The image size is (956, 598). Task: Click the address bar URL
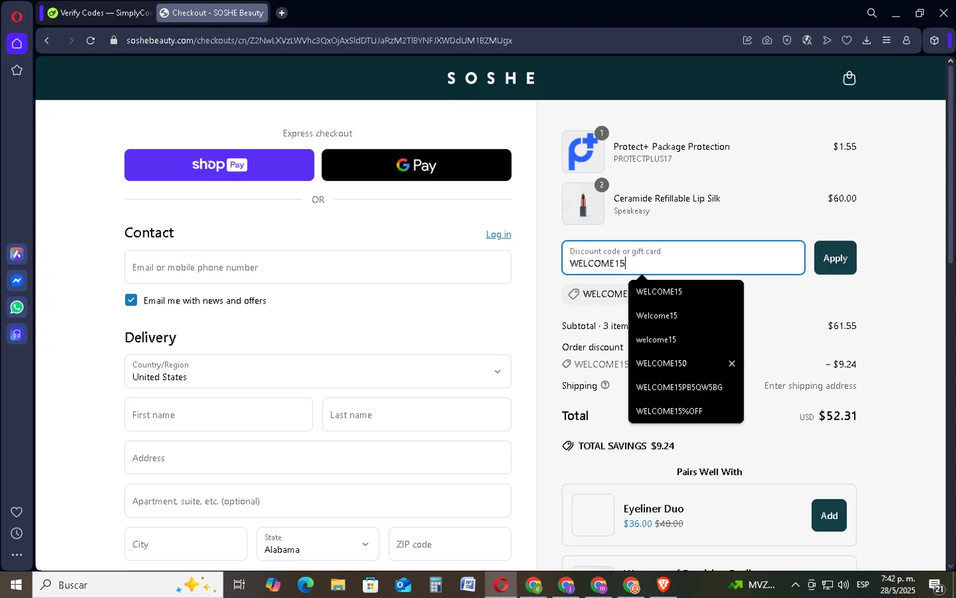[x=319, y=40]
